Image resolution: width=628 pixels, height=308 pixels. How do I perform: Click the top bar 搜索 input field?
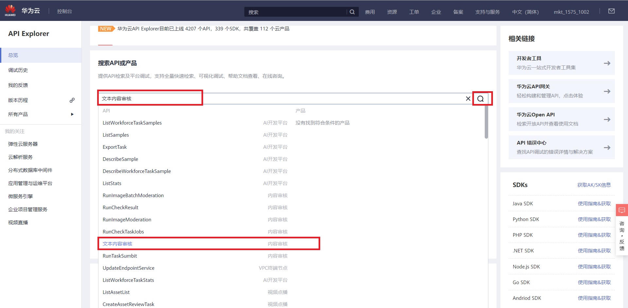point(295,12)
